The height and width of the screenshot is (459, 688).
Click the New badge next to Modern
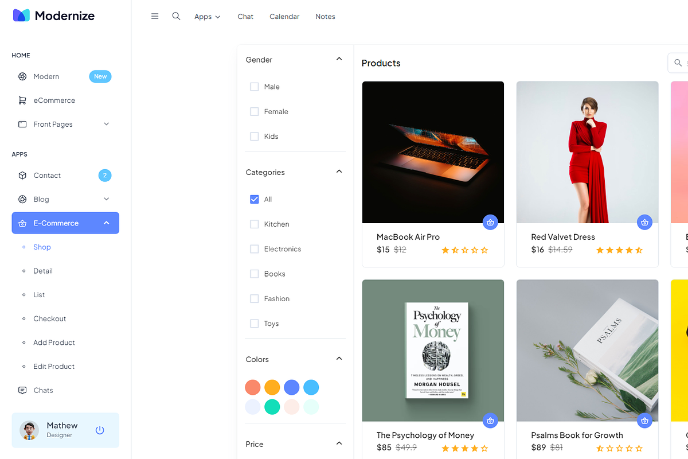click(x=100, y=76)
